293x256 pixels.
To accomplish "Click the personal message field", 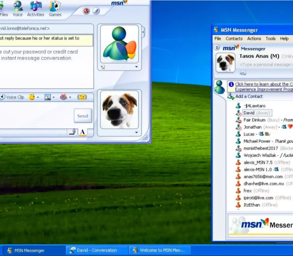I will (x=266, y=65).
